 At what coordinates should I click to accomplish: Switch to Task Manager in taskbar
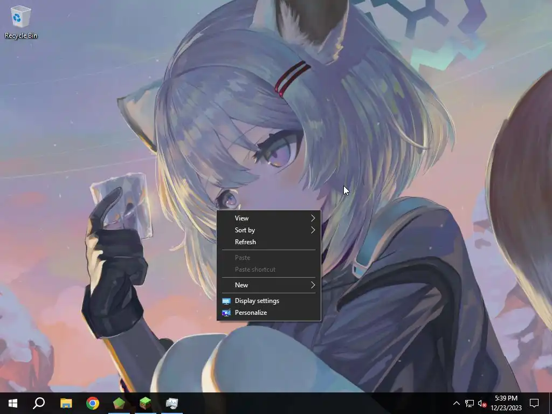coord(172,403)
